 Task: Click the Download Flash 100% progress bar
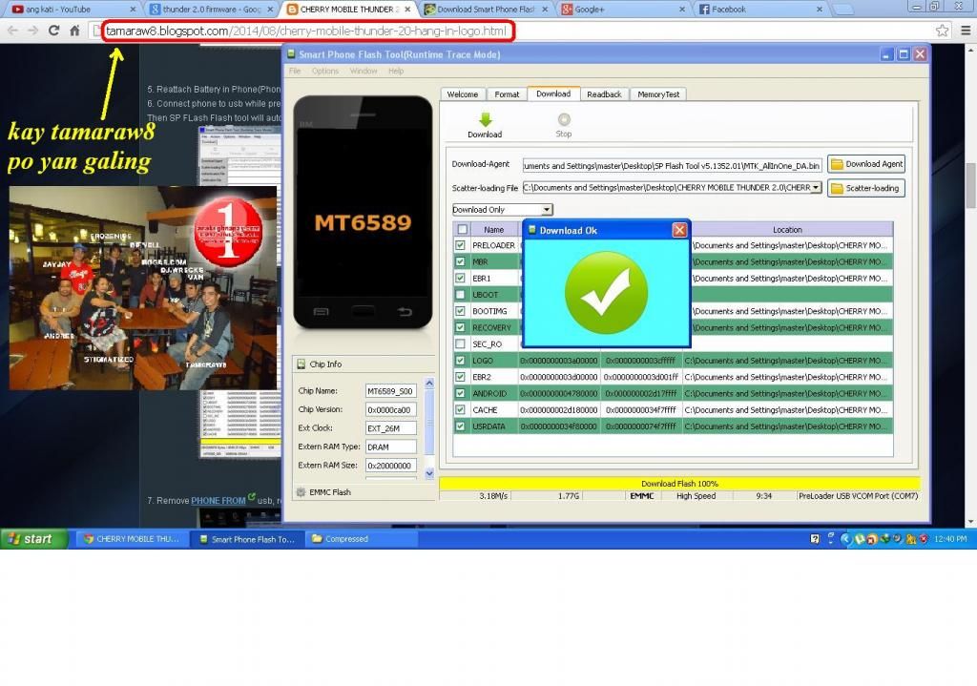pyautogui.click(x=679, y=484)
